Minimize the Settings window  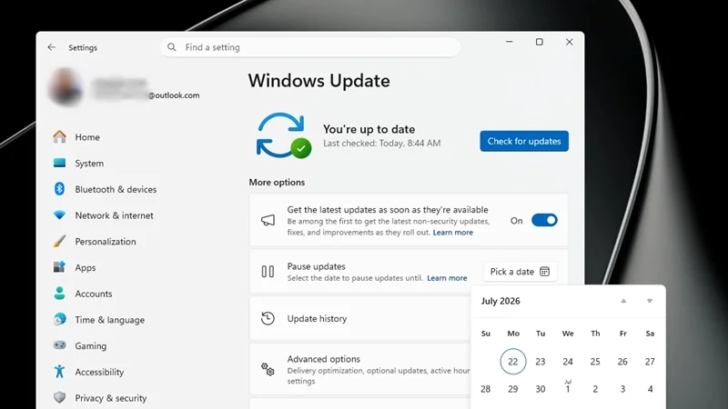[x=510, y=42]
